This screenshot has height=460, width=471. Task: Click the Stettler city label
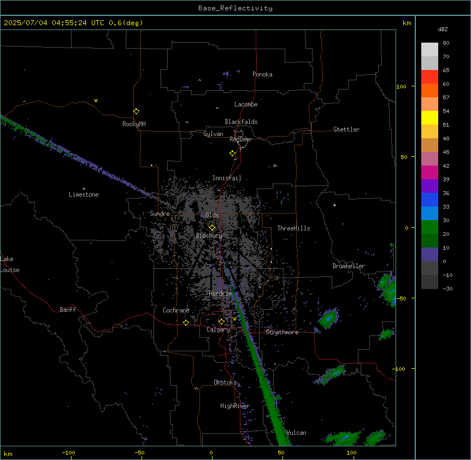(346, 129)
